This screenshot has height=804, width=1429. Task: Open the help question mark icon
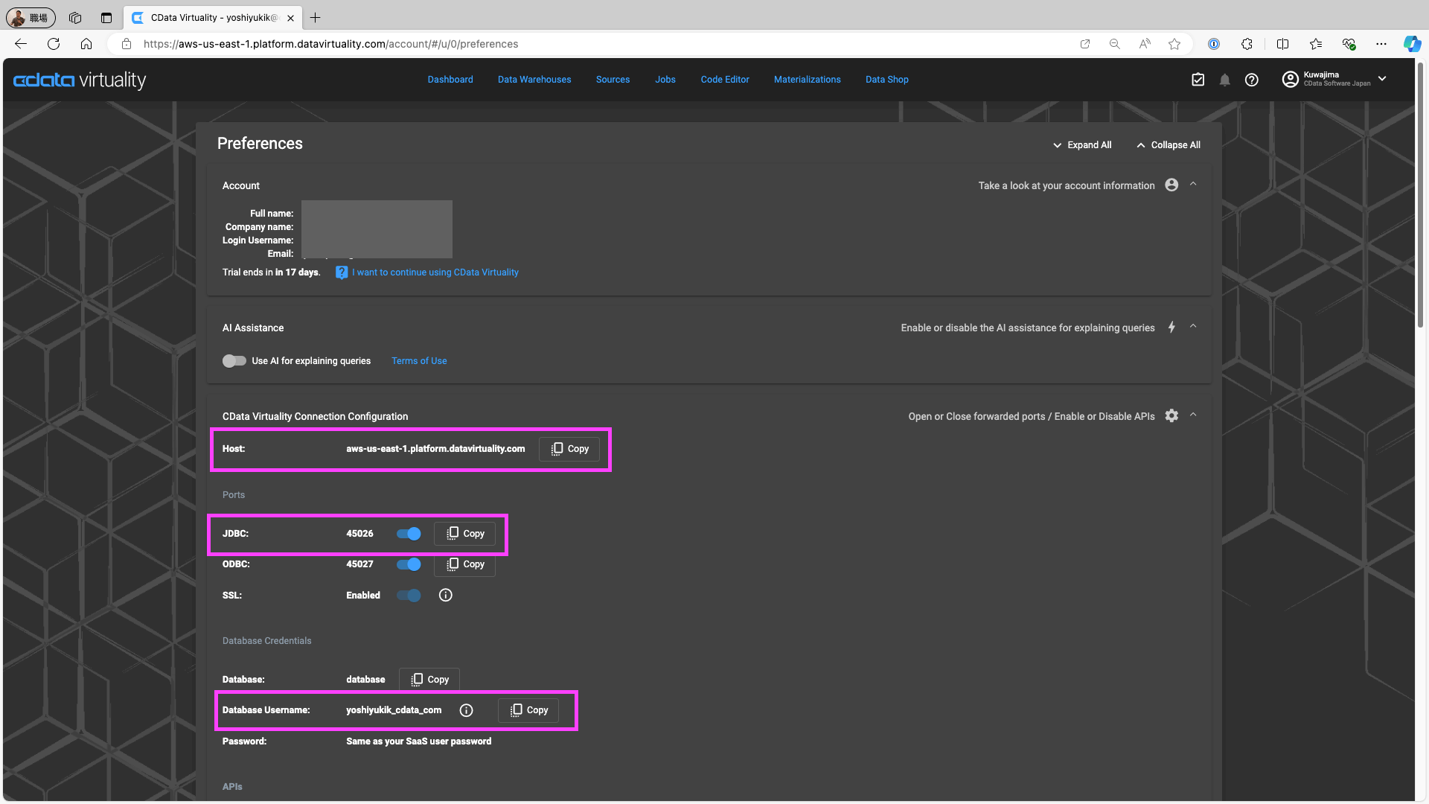pos(1252,80)
